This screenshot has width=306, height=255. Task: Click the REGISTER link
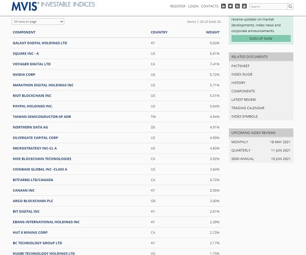[178, 6]
